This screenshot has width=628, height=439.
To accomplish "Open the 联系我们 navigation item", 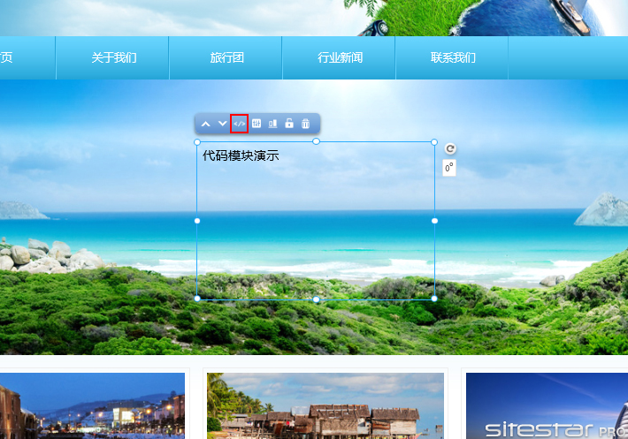I will [x=453, y=57].
